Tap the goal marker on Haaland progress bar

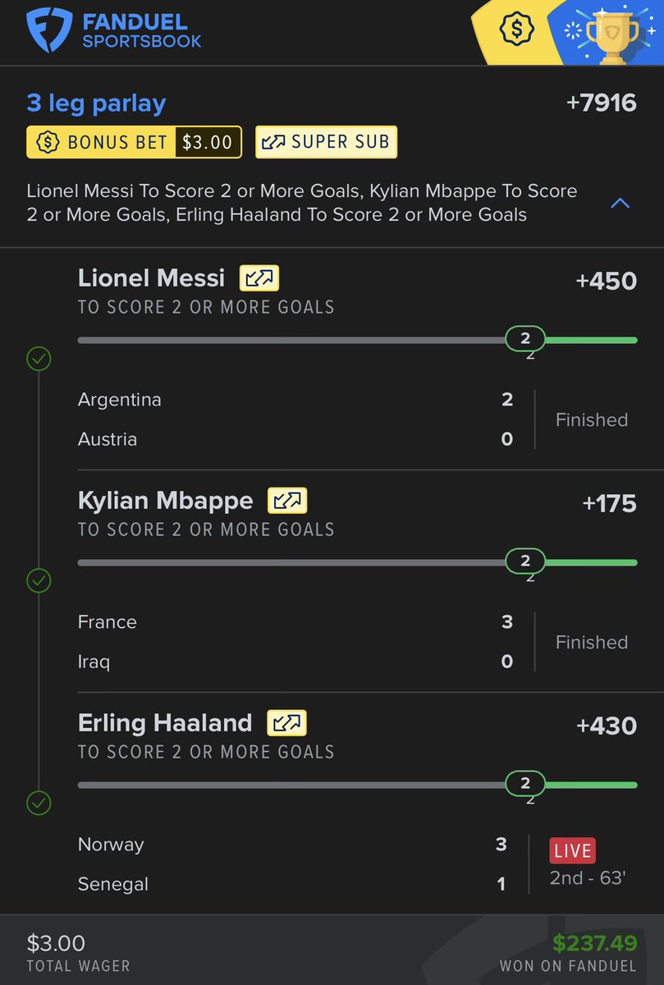(525, 783)
